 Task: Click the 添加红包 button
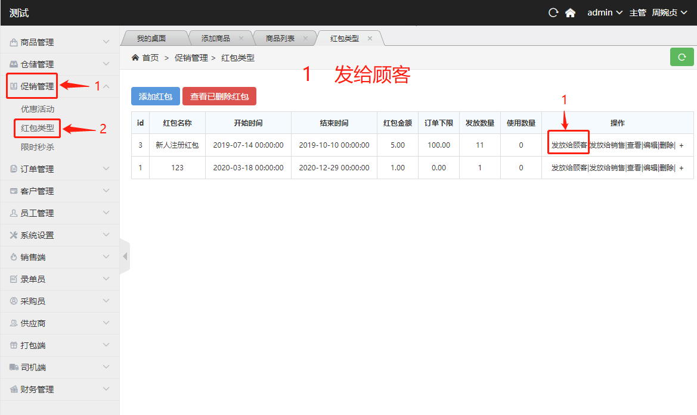coord(156,96)
